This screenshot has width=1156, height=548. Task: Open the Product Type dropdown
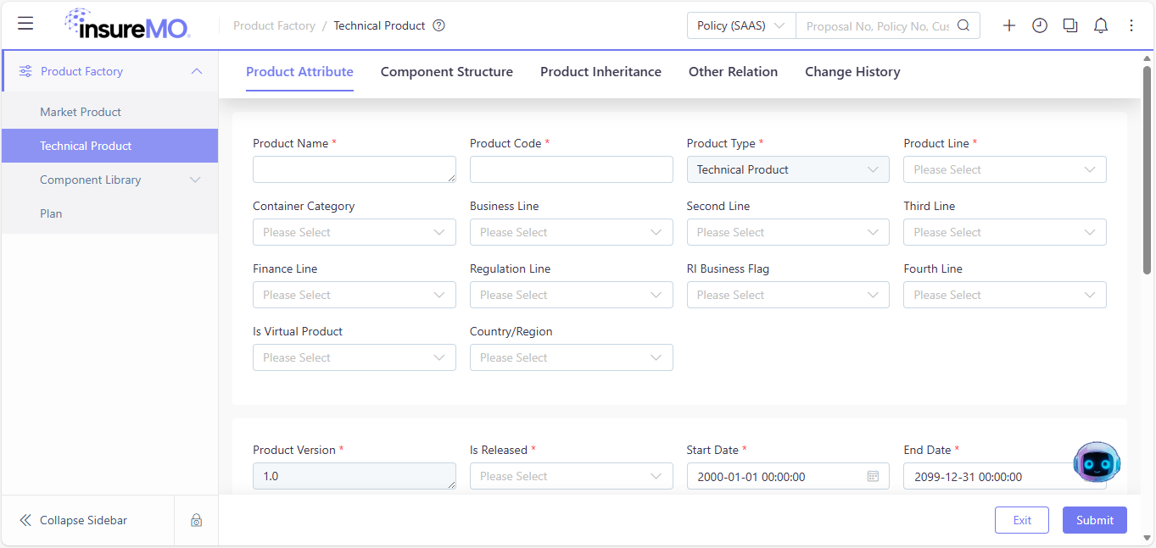click(788, 169)
